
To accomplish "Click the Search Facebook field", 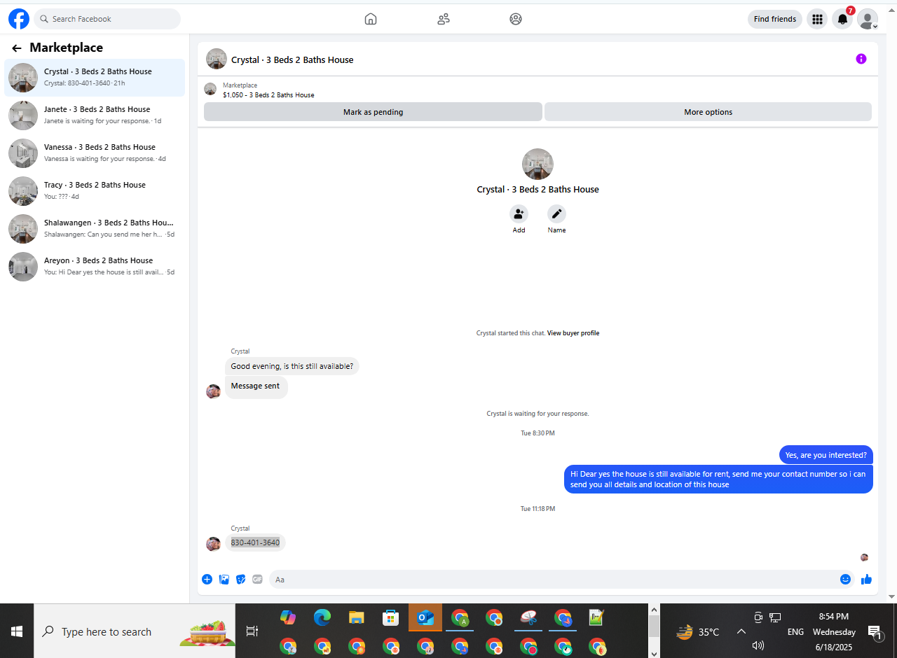I will [107, 19].
